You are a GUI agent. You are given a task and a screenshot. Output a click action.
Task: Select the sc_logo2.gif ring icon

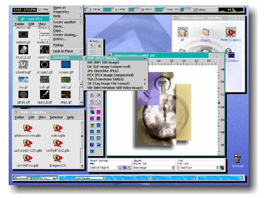[x=45, y=65]
